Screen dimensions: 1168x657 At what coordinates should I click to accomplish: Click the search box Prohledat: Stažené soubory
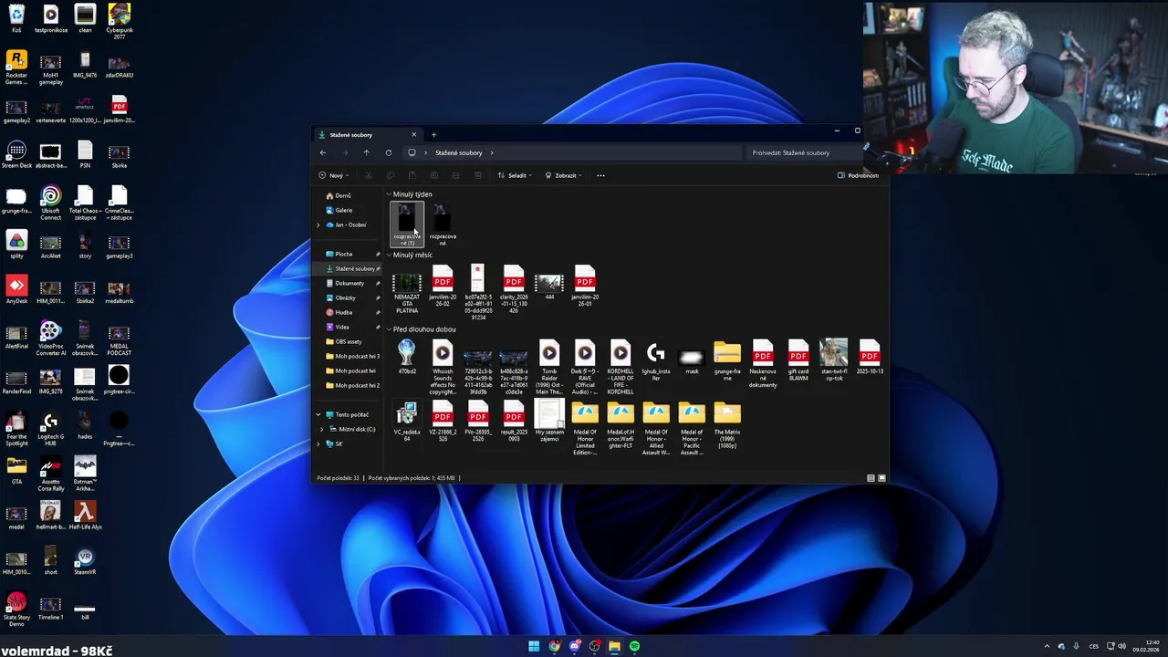pos(803,153)
